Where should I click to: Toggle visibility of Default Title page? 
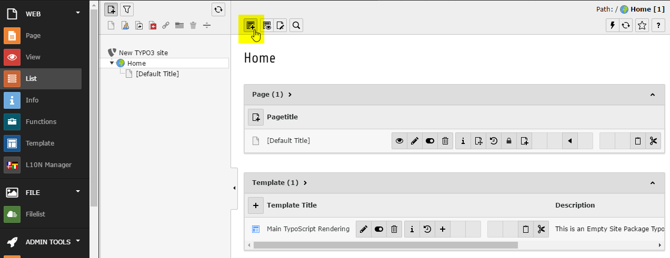(x=430, y=141)
